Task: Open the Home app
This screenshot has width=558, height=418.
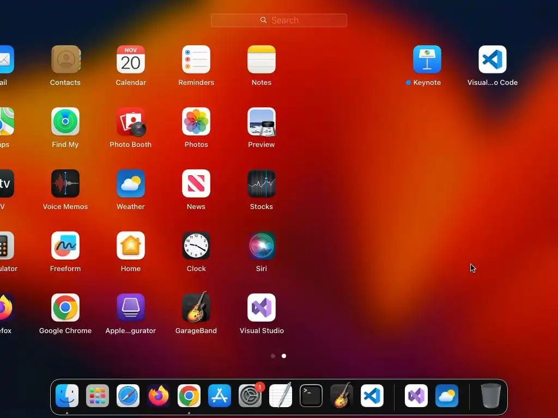Action: point(131,245)
